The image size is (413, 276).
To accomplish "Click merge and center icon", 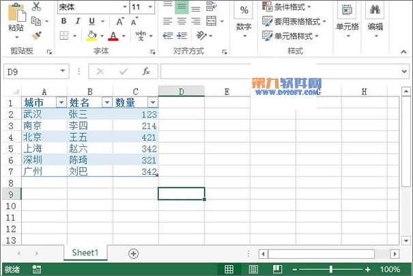I will point(211,20).
